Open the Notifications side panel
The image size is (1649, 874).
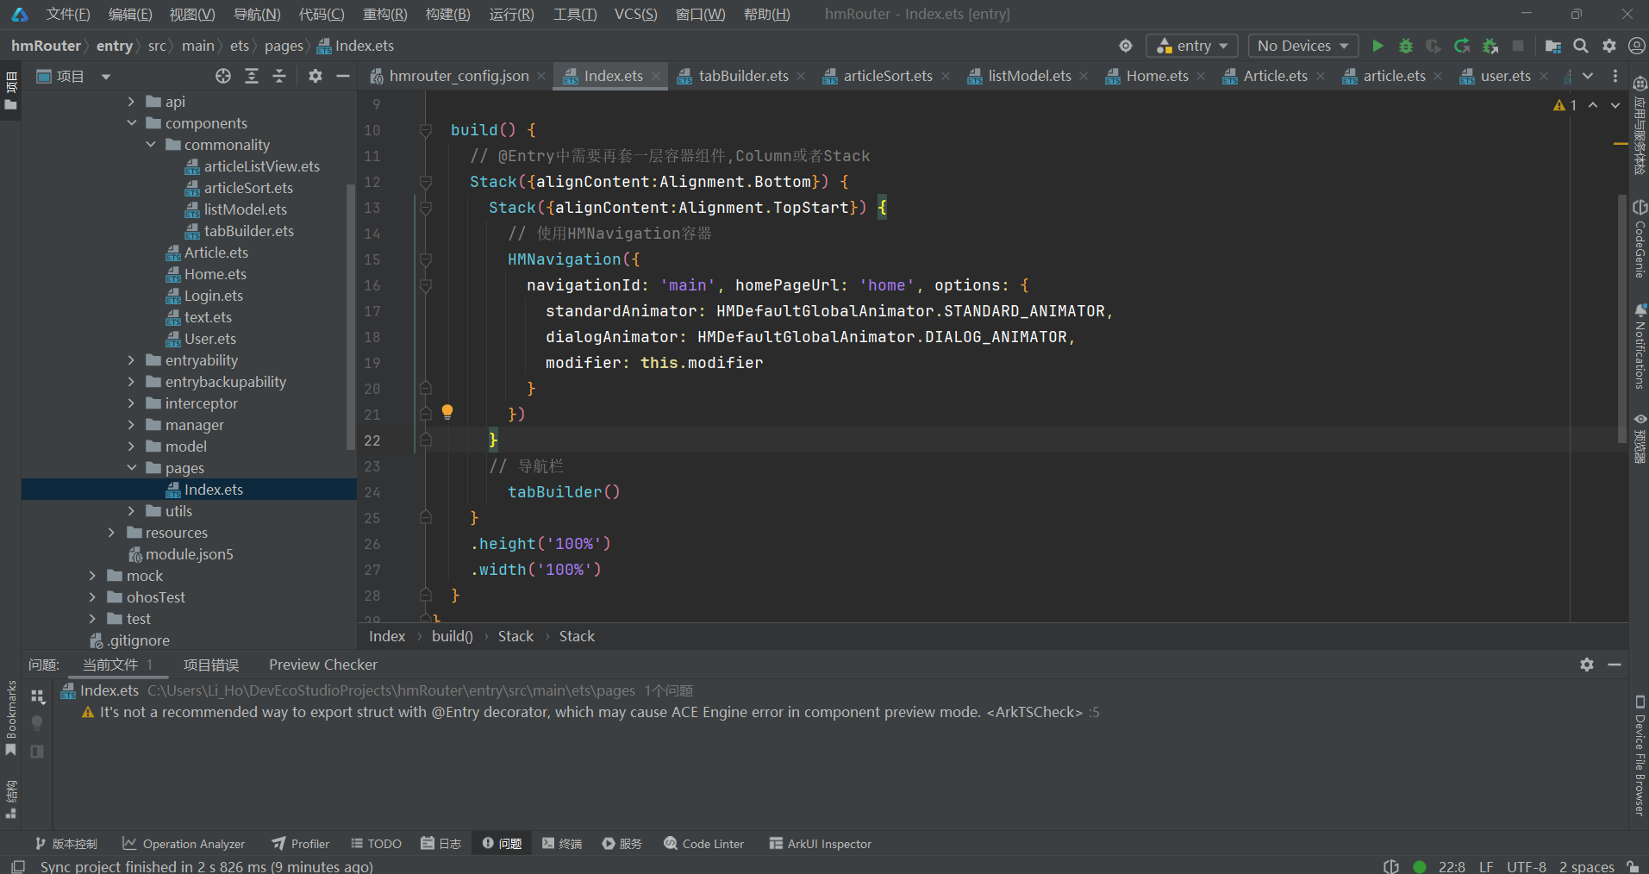(x=1639, y=346)
